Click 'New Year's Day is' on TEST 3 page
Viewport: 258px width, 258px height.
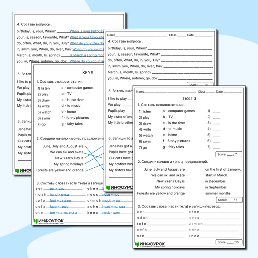point(170,181)
